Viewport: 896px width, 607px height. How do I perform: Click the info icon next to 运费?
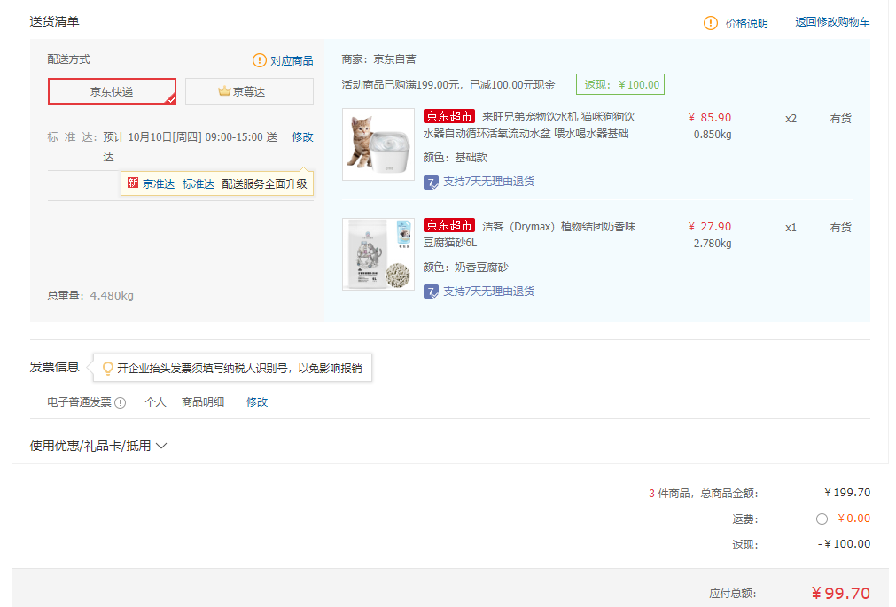coord(822,518)
